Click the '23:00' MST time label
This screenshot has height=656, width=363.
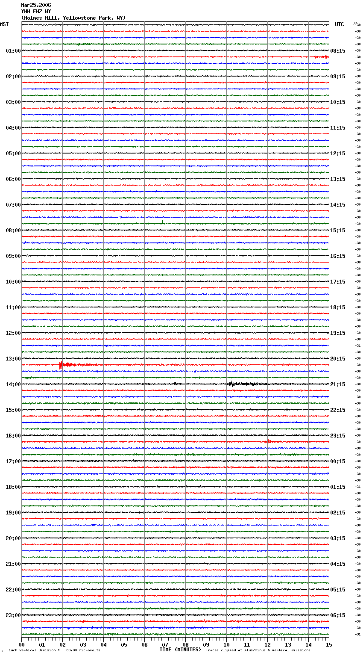pos(13,615)
